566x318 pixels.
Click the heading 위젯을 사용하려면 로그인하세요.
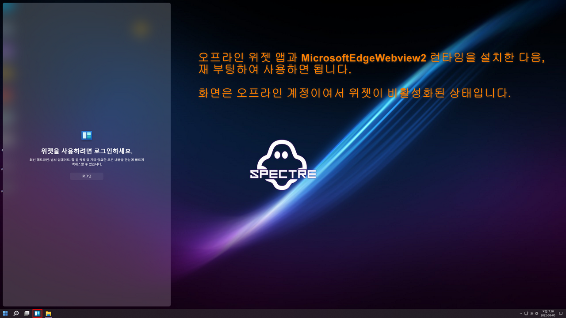[x=87, y=151]
